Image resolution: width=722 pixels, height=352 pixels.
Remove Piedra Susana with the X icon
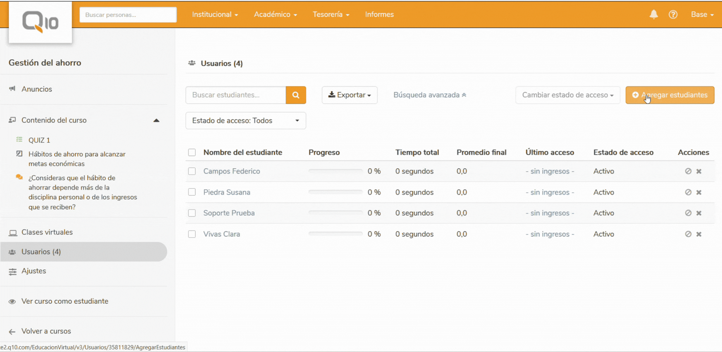699,193
